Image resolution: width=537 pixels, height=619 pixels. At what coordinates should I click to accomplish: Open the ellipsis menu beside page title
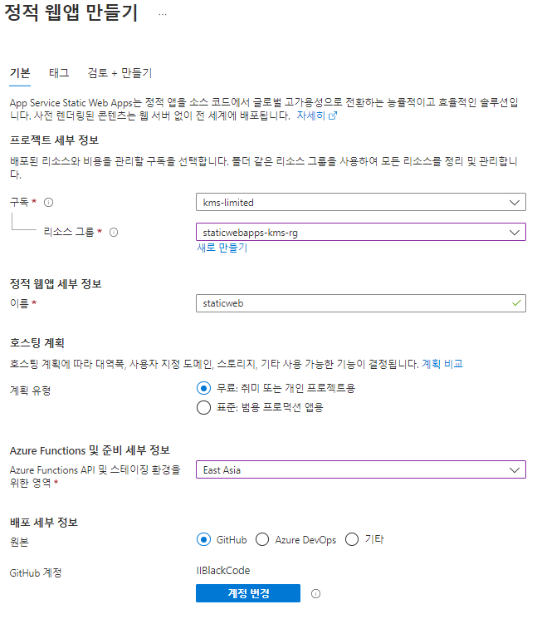(x=163, y=14)
